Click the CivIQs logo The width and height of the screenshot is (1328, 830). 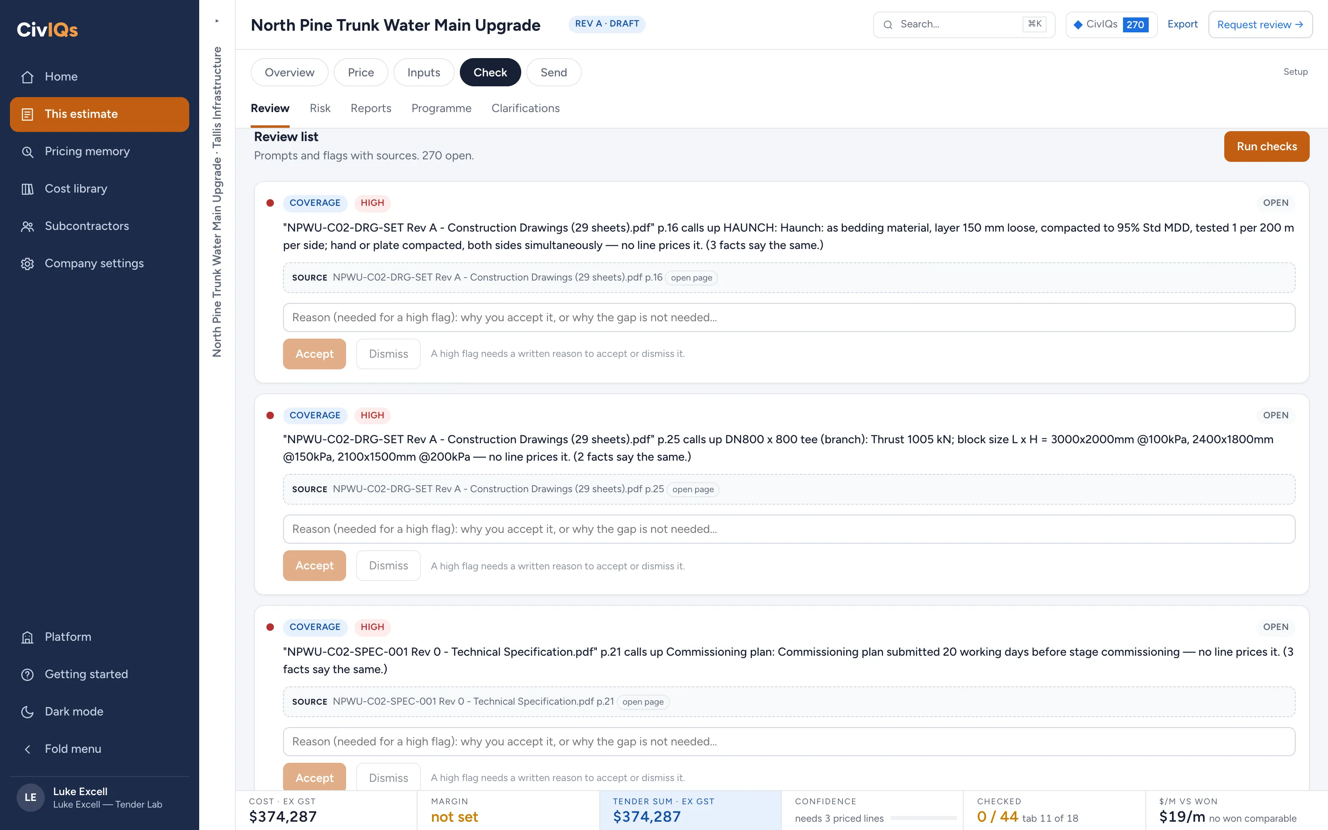[x=47, y=29]
